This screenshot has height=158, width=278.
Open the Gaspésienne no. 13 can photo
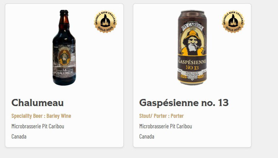pyautogui.click(x=192, y=48)
